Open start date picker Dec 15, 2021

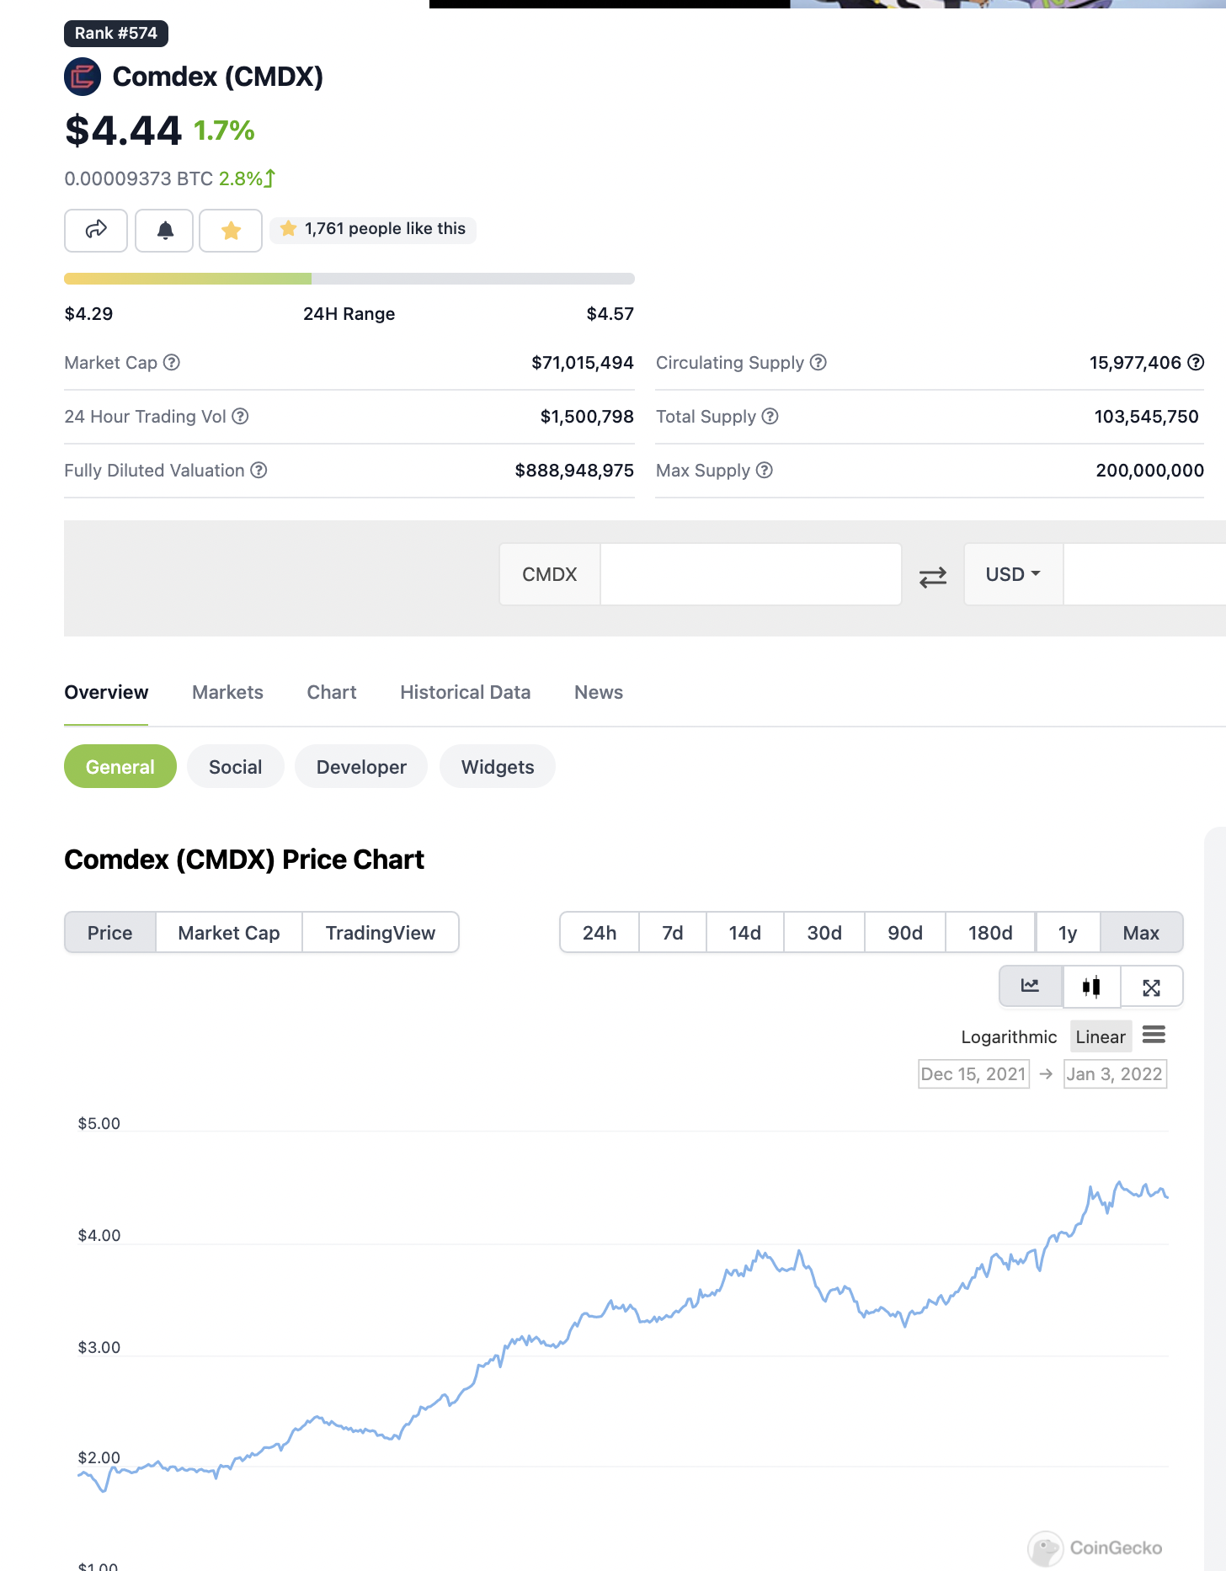pyautogui.click(x=973, y=1074)
